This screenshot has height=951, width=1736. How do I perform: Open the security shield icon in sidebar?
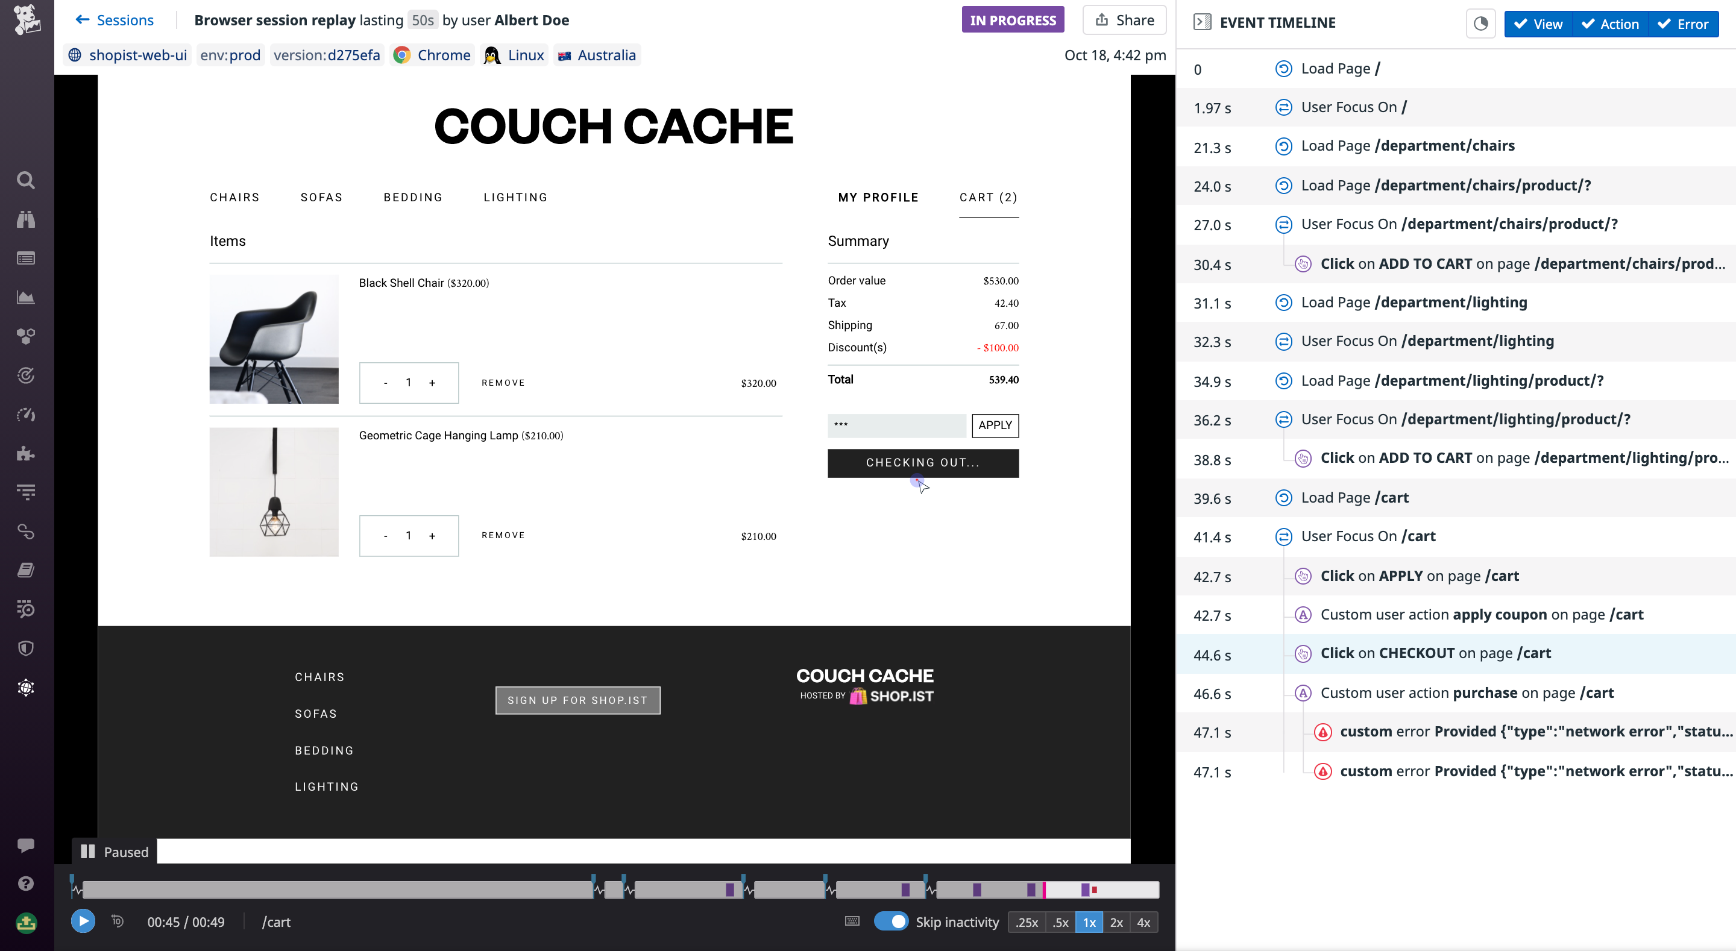(x=25, y=648)
